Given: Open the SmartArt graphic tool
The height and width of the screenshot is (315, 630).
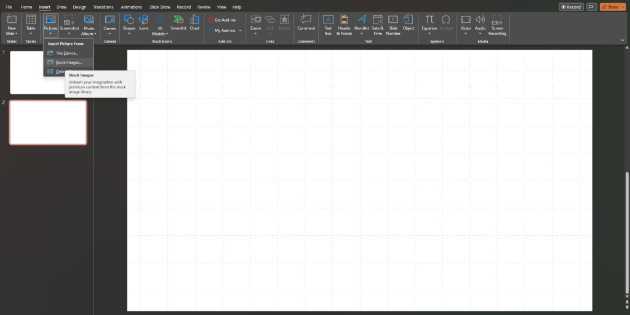Looking at the screenshot, I should tap(178, 23).
